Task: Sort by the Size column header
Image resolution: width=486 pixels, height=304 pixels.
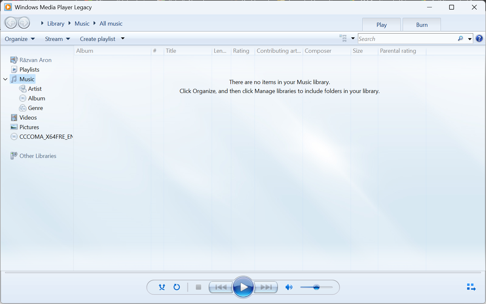Action: click(x=364, y=51)
